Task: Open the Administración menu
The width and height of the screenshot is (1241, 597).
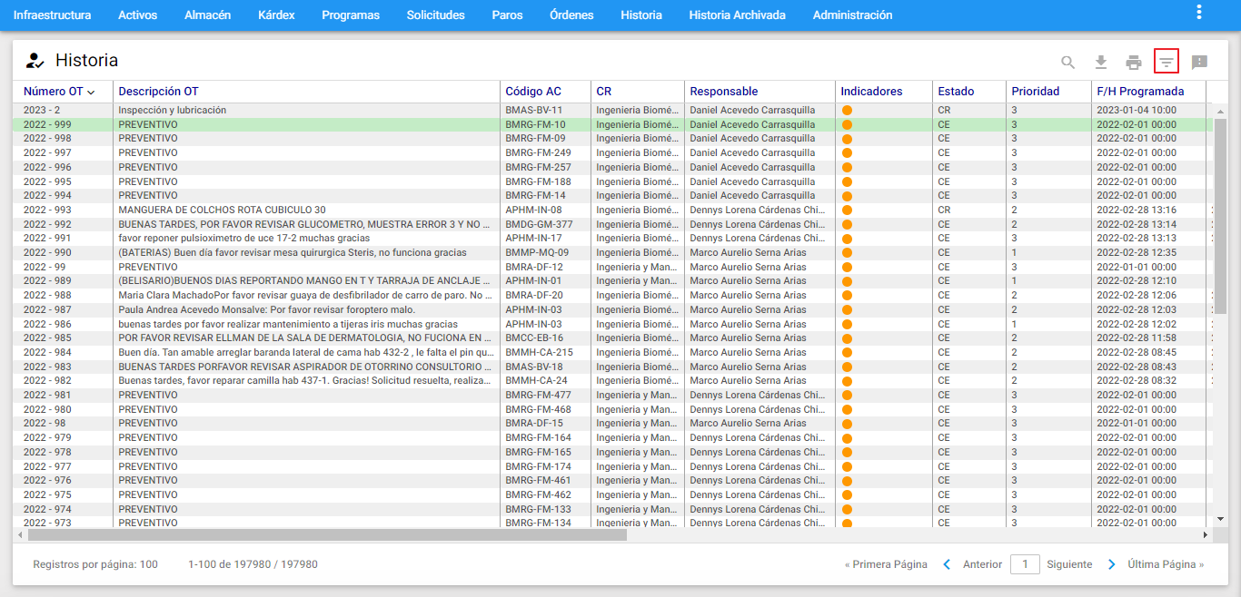Action: 852,15
